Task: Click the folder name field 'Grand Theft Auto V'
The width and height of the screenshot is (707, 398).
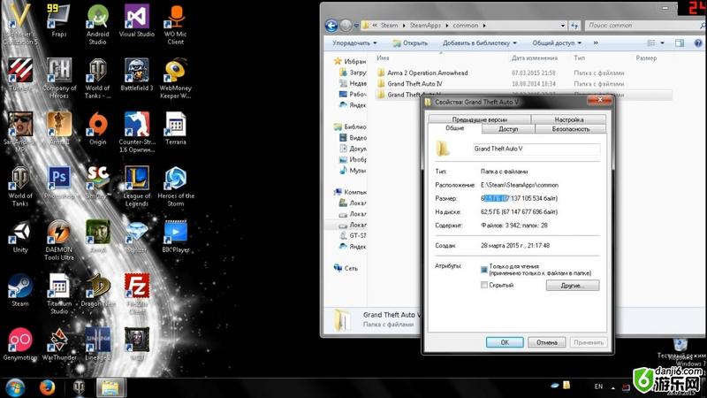Action: click(x=536, y=149)
